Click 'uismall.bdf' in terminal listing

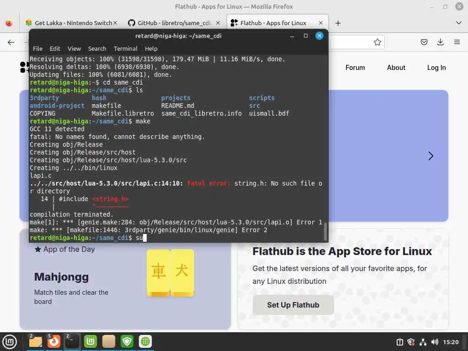coord(269,113)
